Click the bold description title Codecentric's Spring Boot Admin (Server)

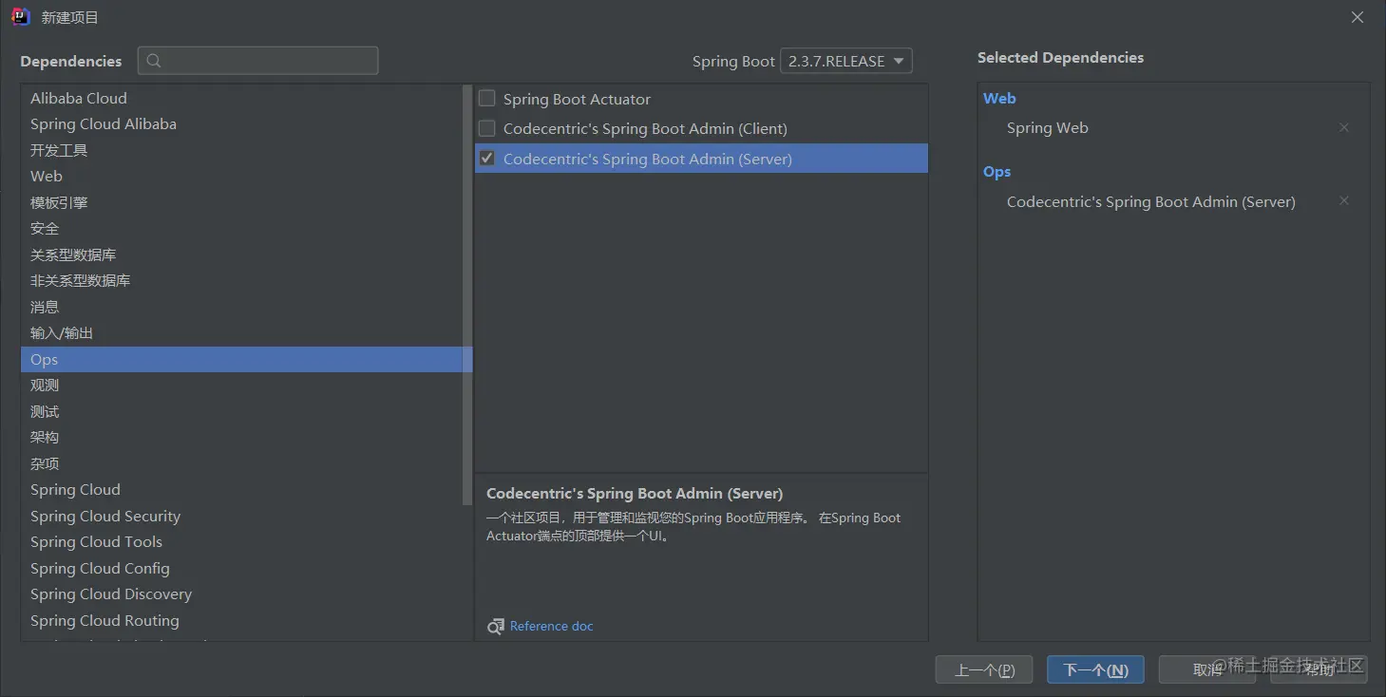tap(635, 494)
